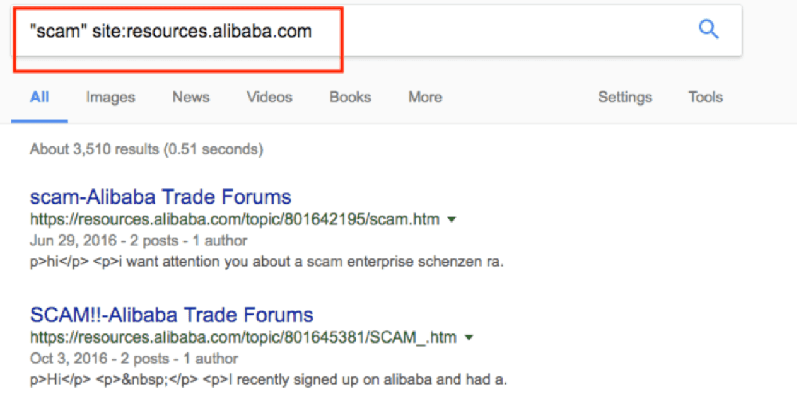
Task: Select the Books search filter
Action: point(349,97)
